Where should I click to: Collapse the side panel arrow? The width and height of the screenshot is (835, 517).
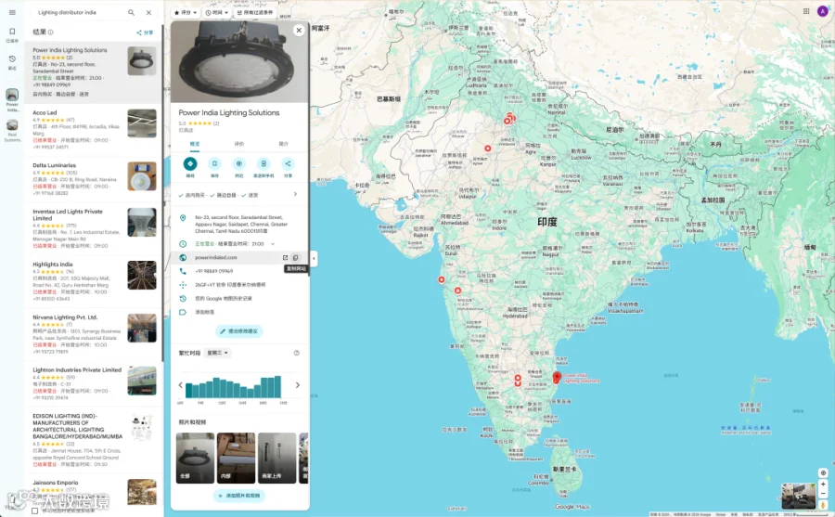314,258
